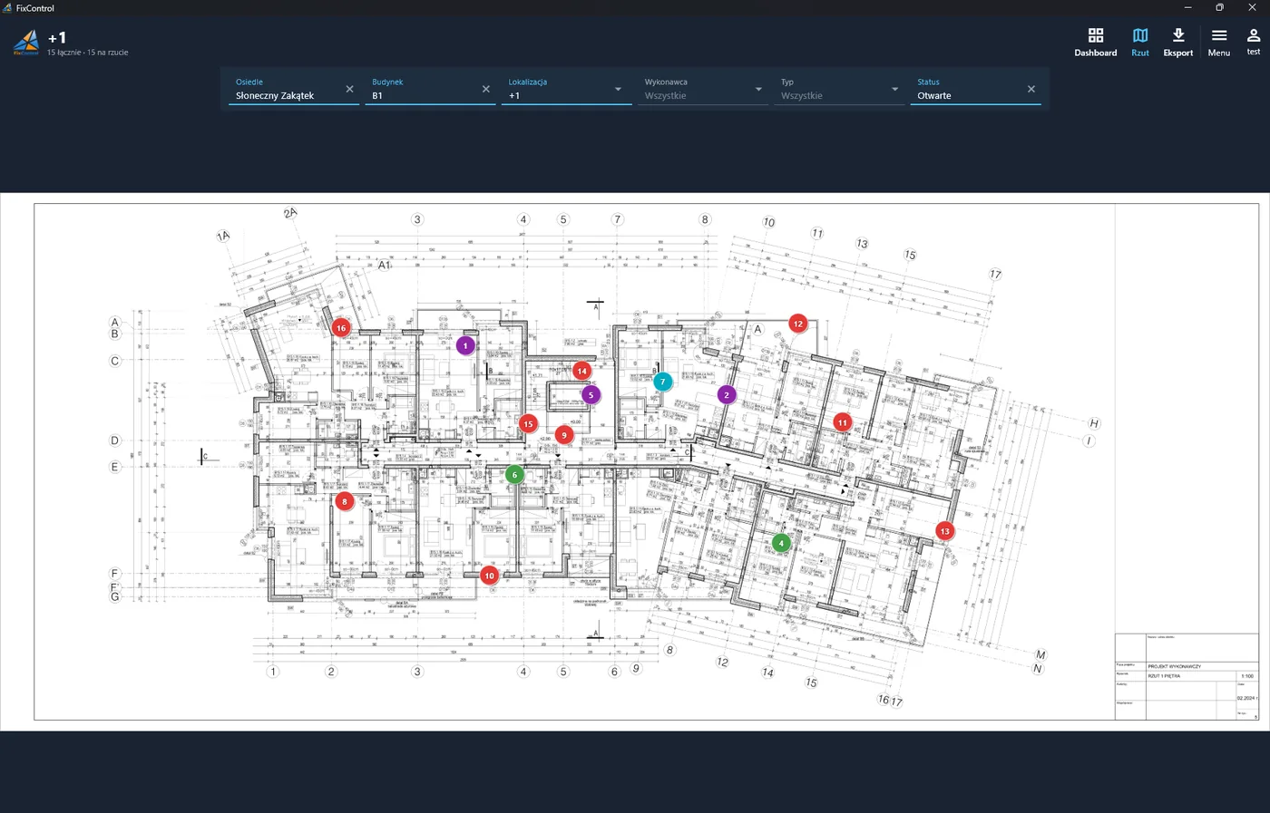Select purple defect marker 5

click(591, 395)
